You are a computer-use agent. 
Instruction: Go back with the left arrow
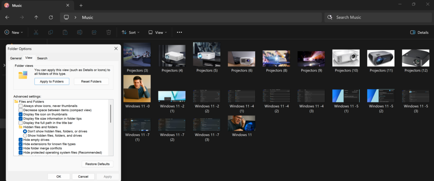point(7,17)
